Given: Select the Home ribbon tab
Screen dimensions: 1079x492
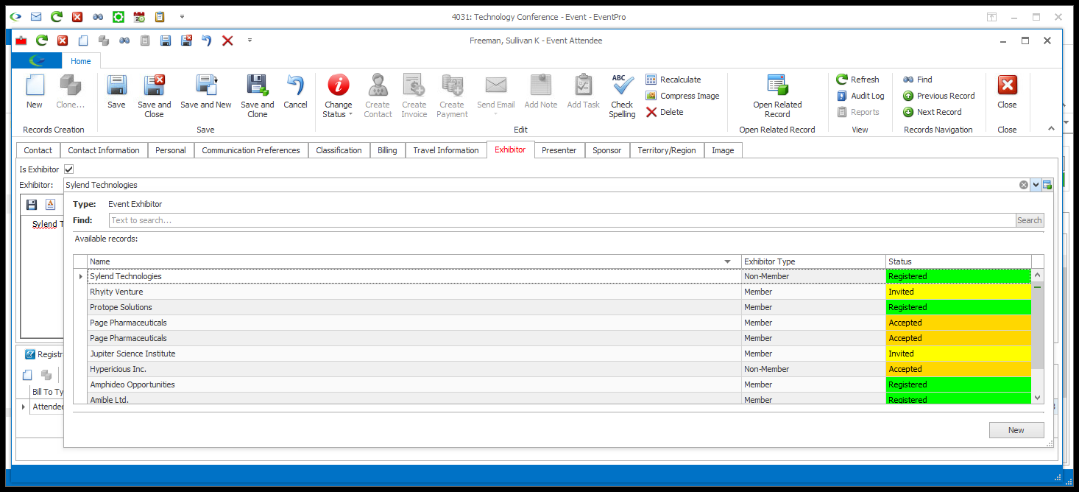Looking at the screenshot, I should click(x=81, y=61).
